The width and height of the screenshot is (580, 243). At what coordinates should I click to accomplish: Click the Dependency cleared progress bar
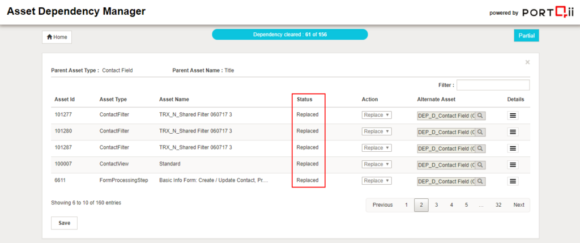click(x=289, y=35)
